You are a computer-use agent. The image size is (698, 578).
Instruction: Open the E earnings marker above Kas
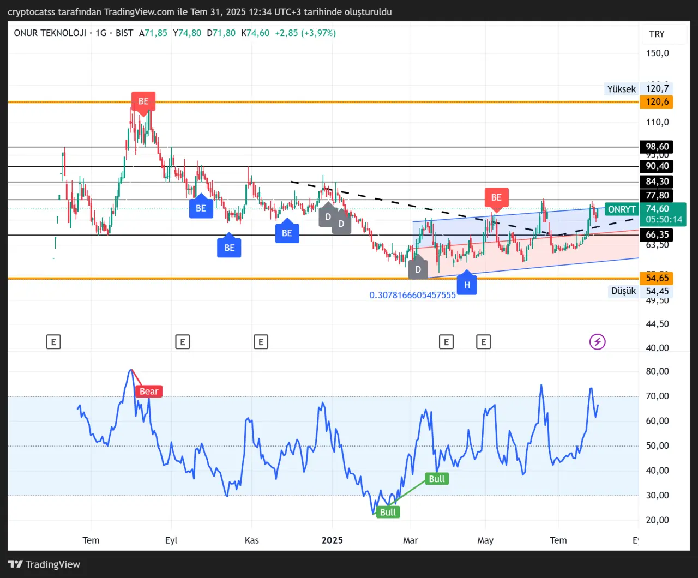tap(261, 342)
